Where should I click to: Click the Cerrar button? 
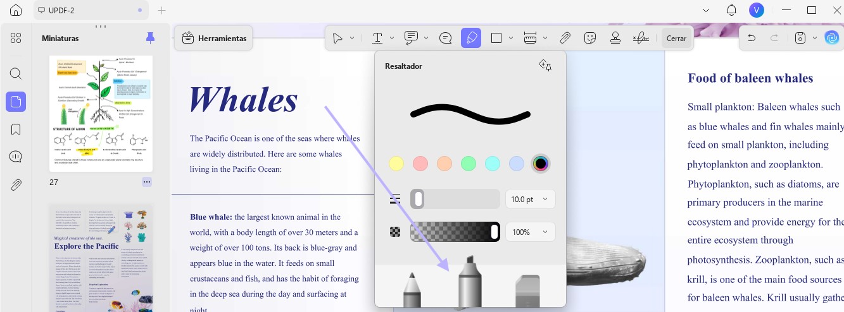pos(676,38)
